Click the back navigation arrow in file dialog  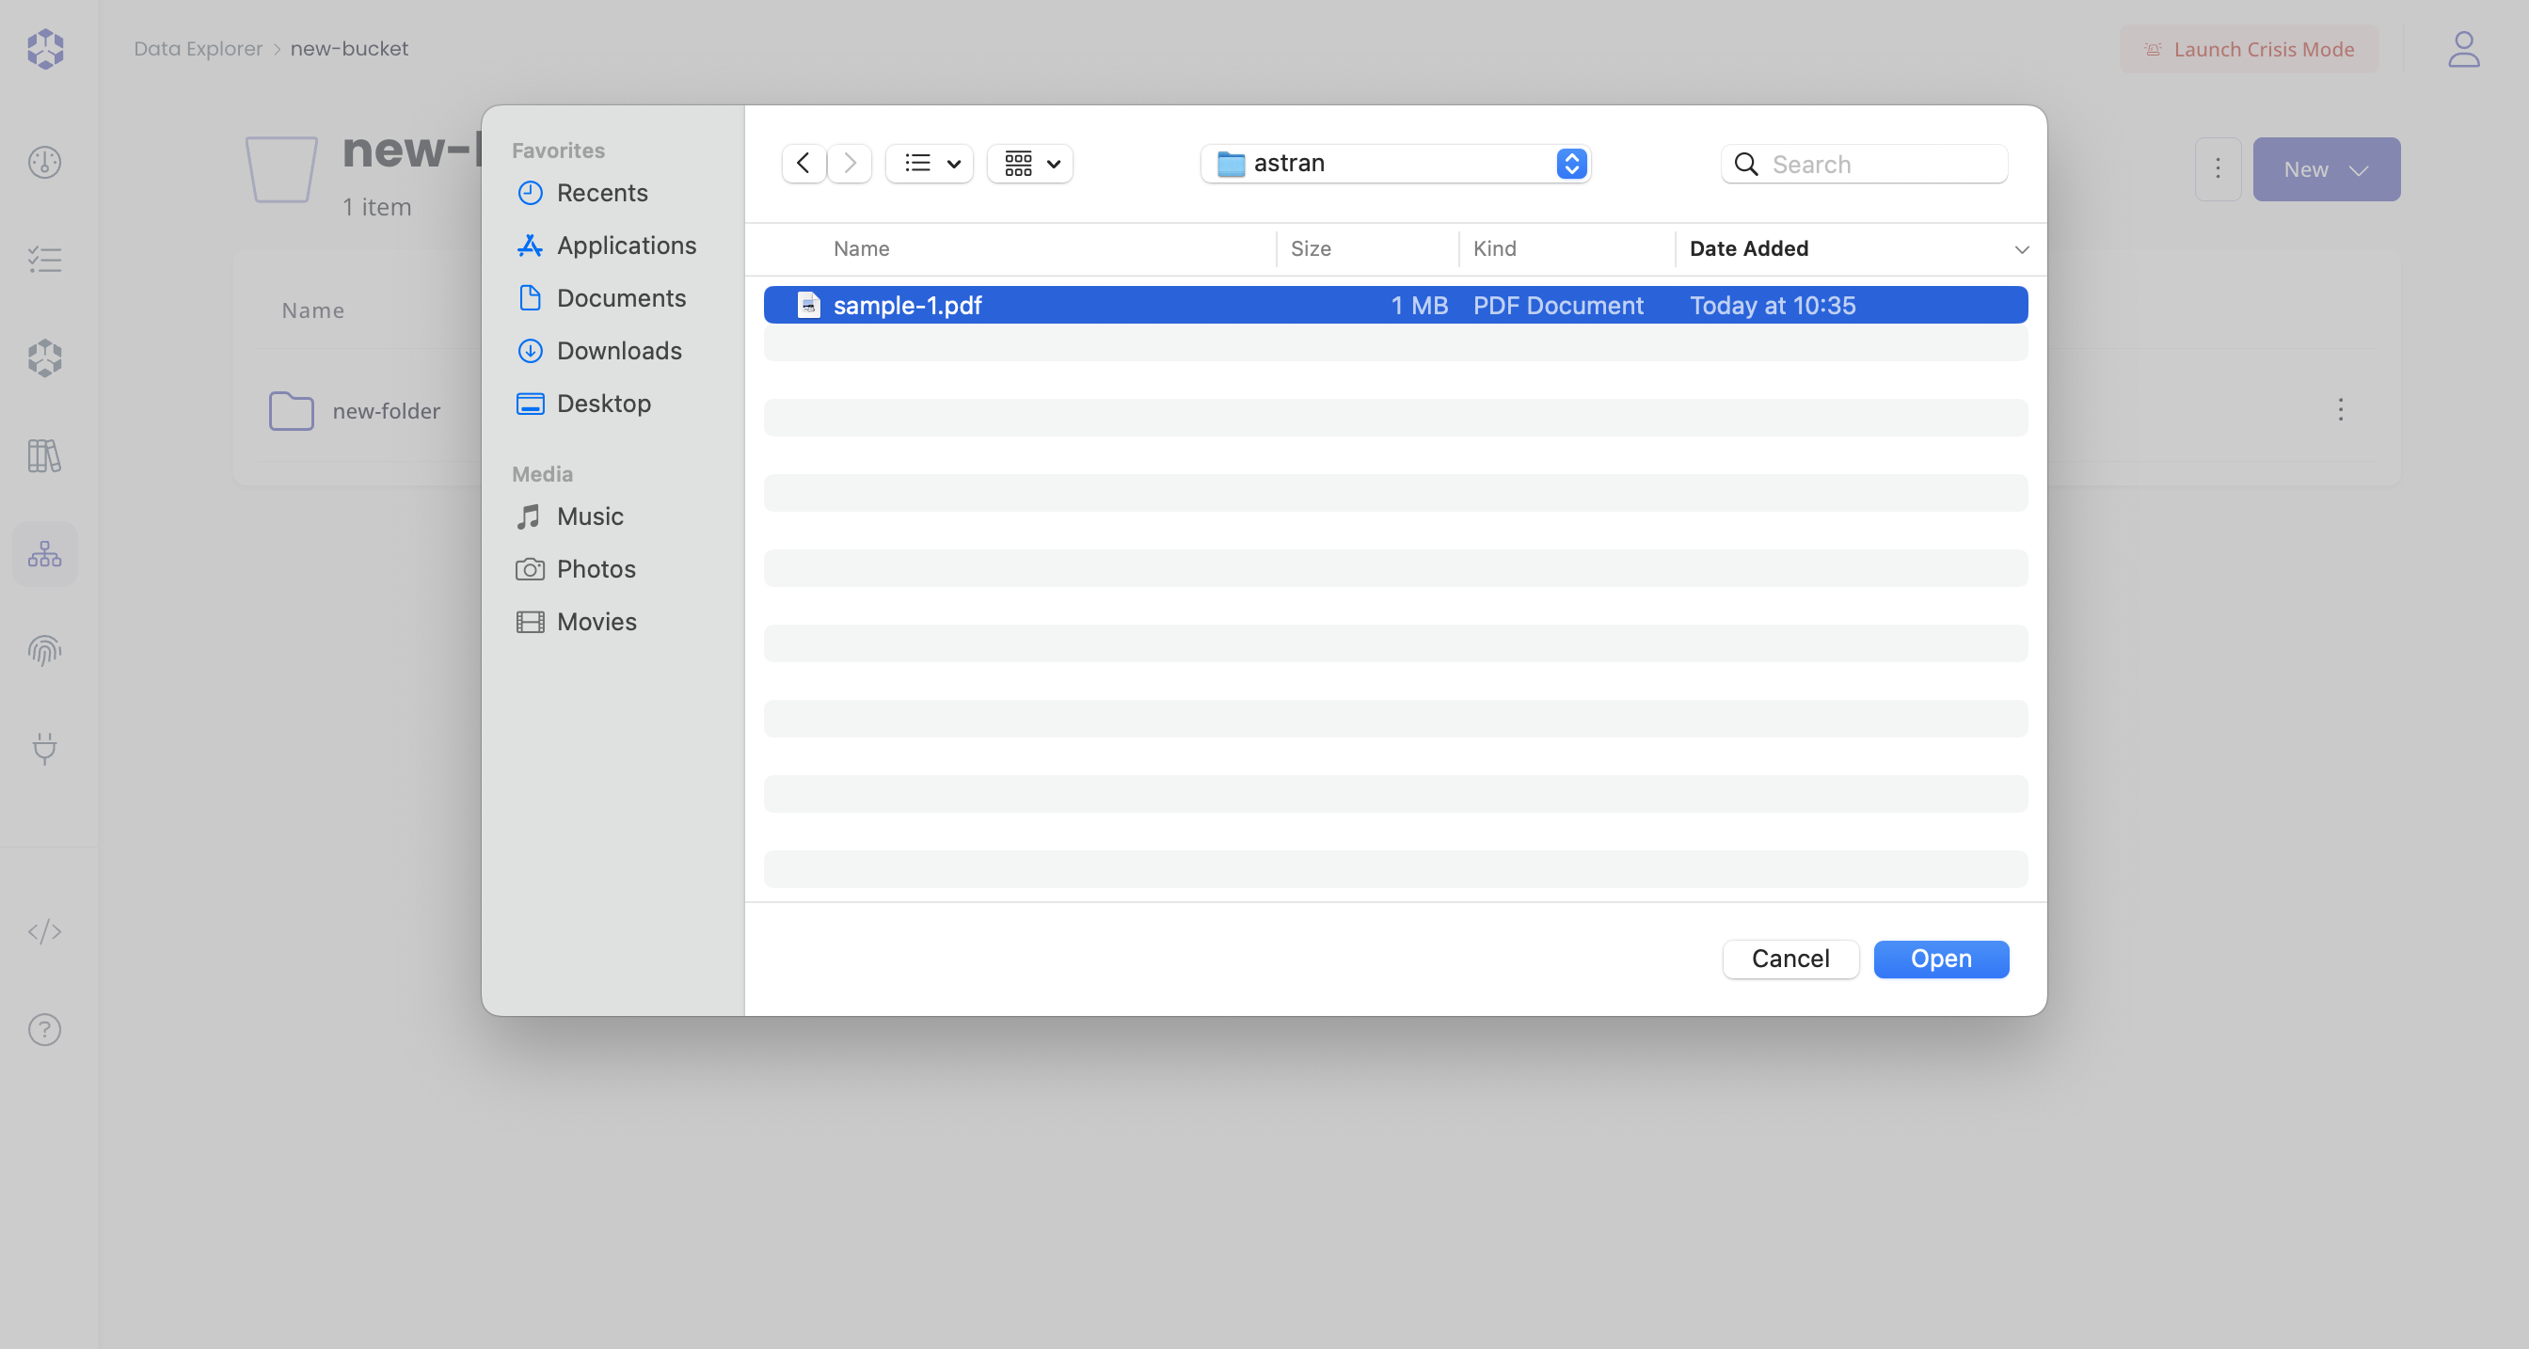point(803,163)
